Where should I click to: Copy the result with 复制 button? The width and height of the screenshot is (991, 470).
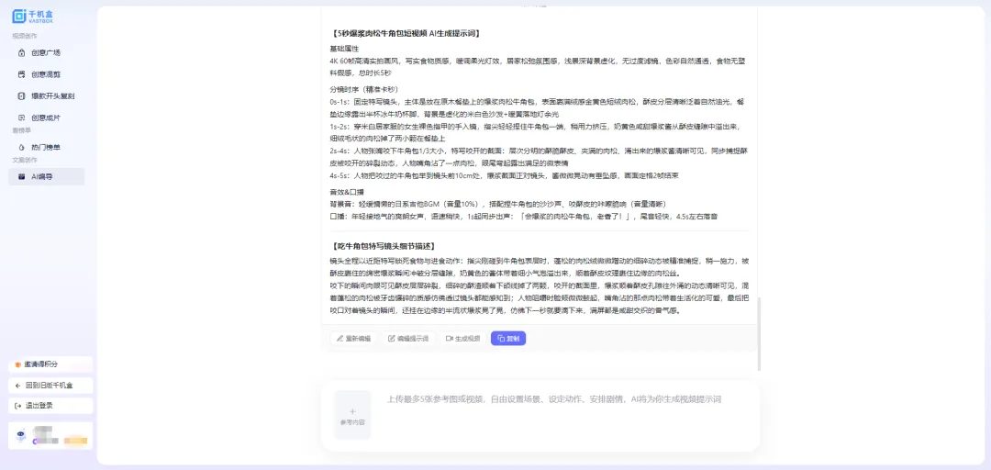(x=508, y=339)
